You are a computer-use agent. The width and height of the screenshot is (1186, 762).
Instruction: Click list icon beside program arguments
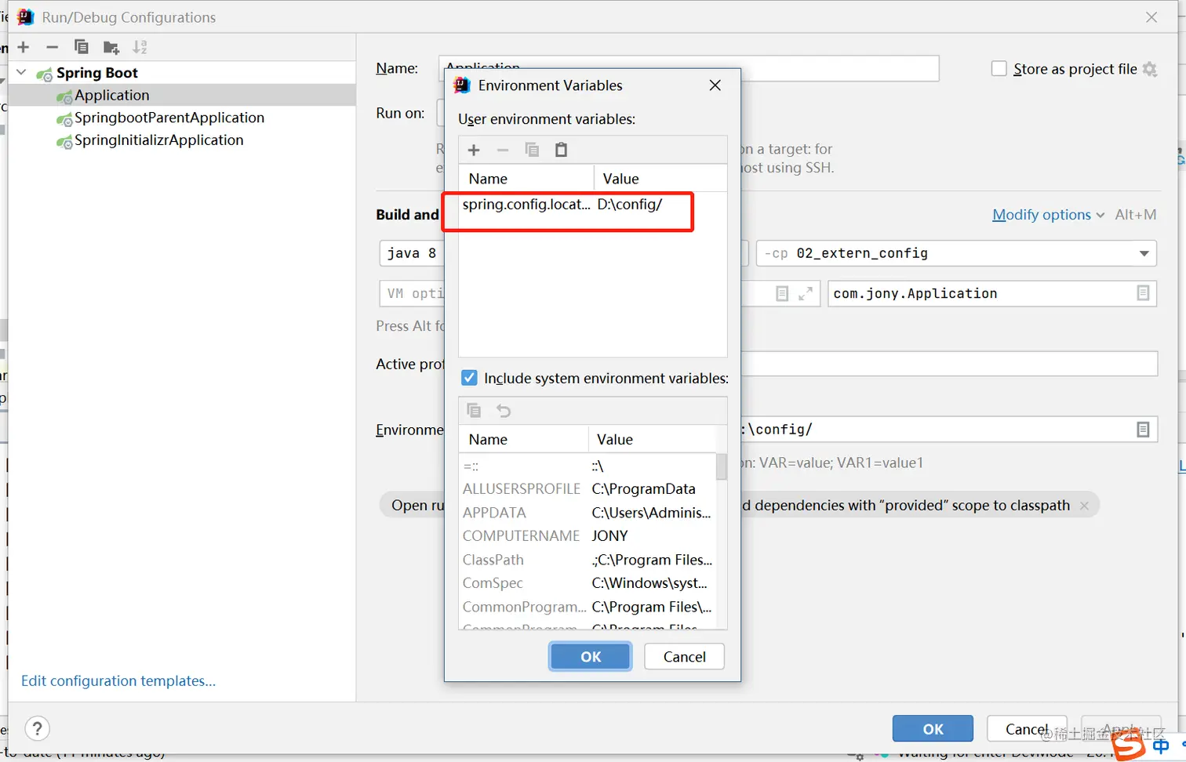[782, 293]
